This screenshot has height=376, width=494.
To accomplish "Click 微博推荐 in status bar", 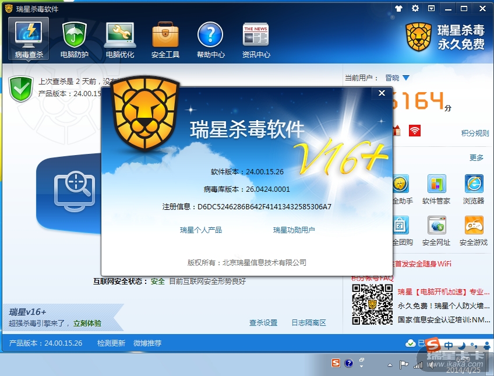I will point(147,343).
